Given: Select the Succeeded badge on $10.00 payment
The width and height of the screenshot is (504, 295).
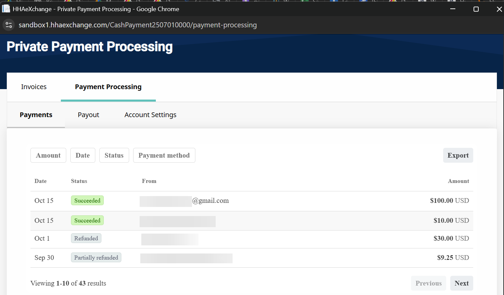Looking at the screenshot, I should click(x=87, y=220).
